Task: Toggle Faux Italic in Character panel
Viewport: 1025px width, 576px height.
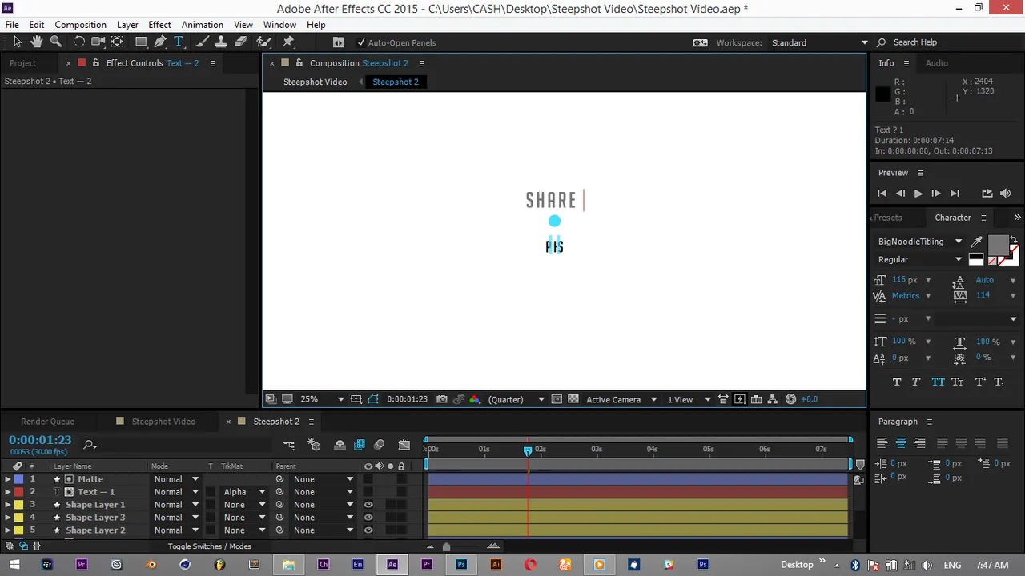Action: click(x=916, y=382)
